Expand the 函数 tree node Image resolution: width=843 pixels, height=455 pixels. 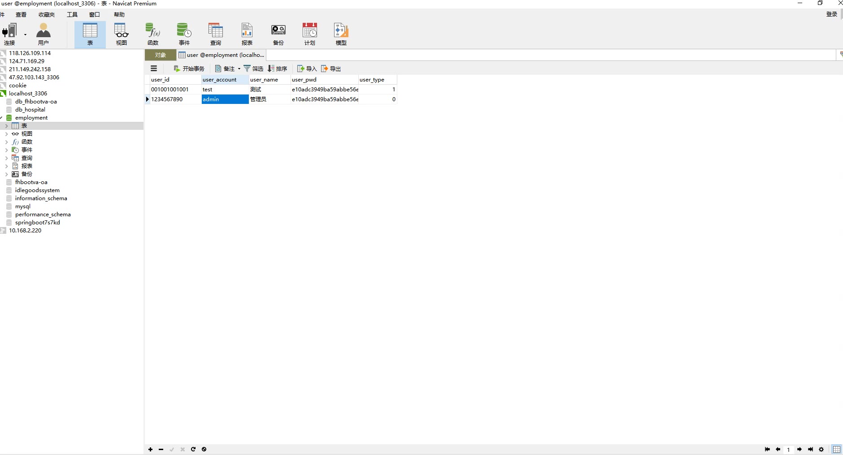[x=6, y=142]
